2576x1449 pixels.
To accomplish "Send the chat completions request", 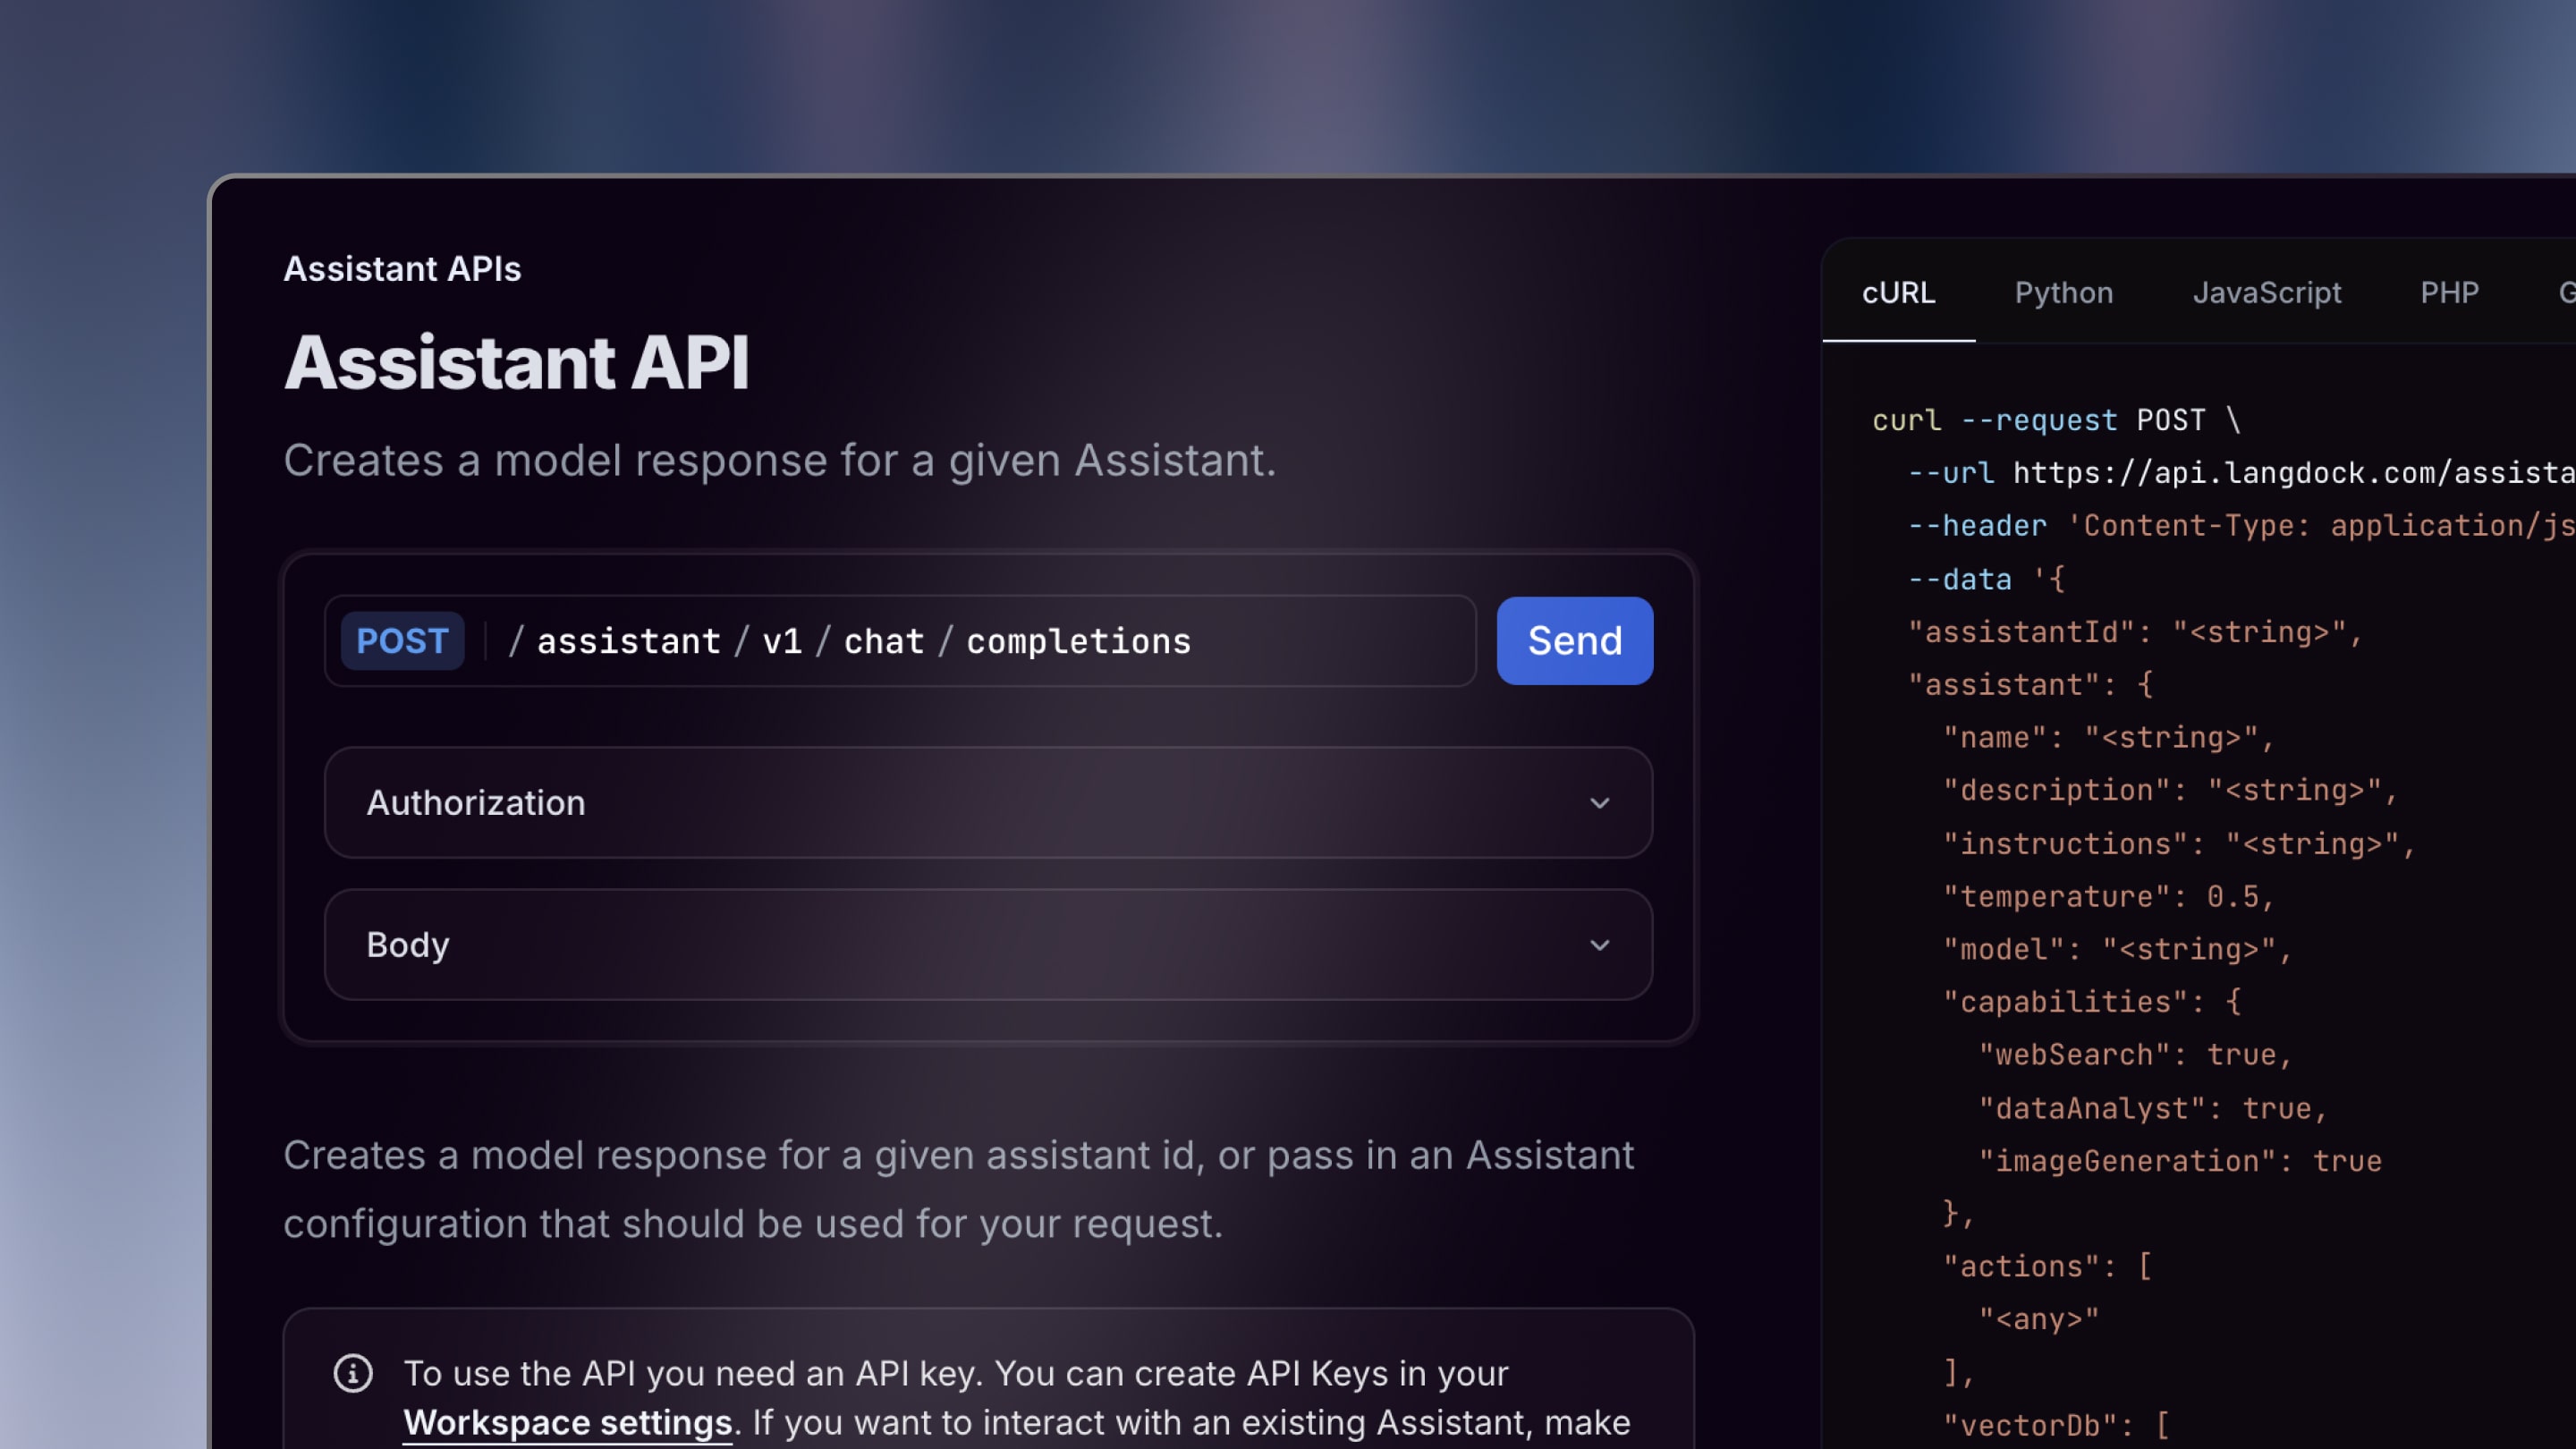I will [1574, 641].
